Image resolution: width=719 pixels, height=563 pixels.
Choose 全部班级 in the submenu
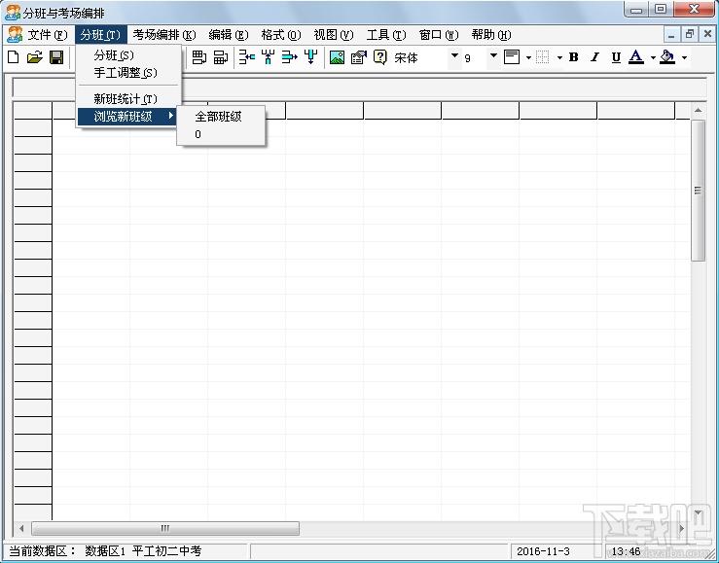click(221, 117)
